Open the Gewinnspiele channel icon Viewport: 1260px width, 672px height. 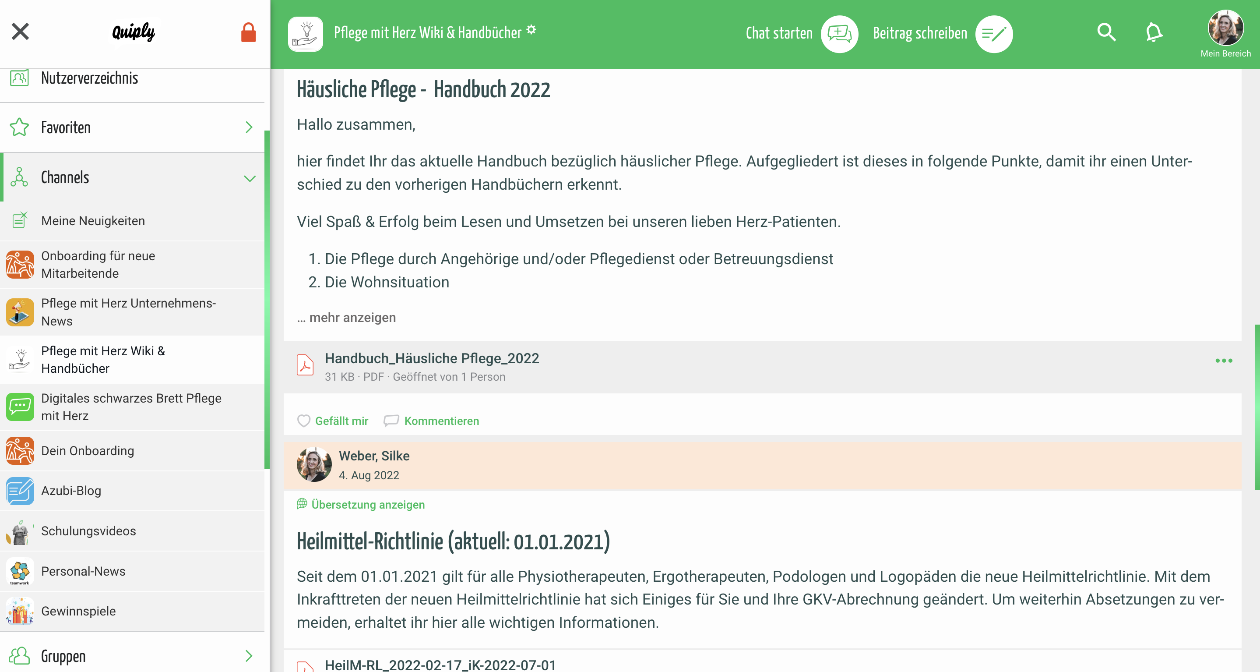click(x=20, y=611)
